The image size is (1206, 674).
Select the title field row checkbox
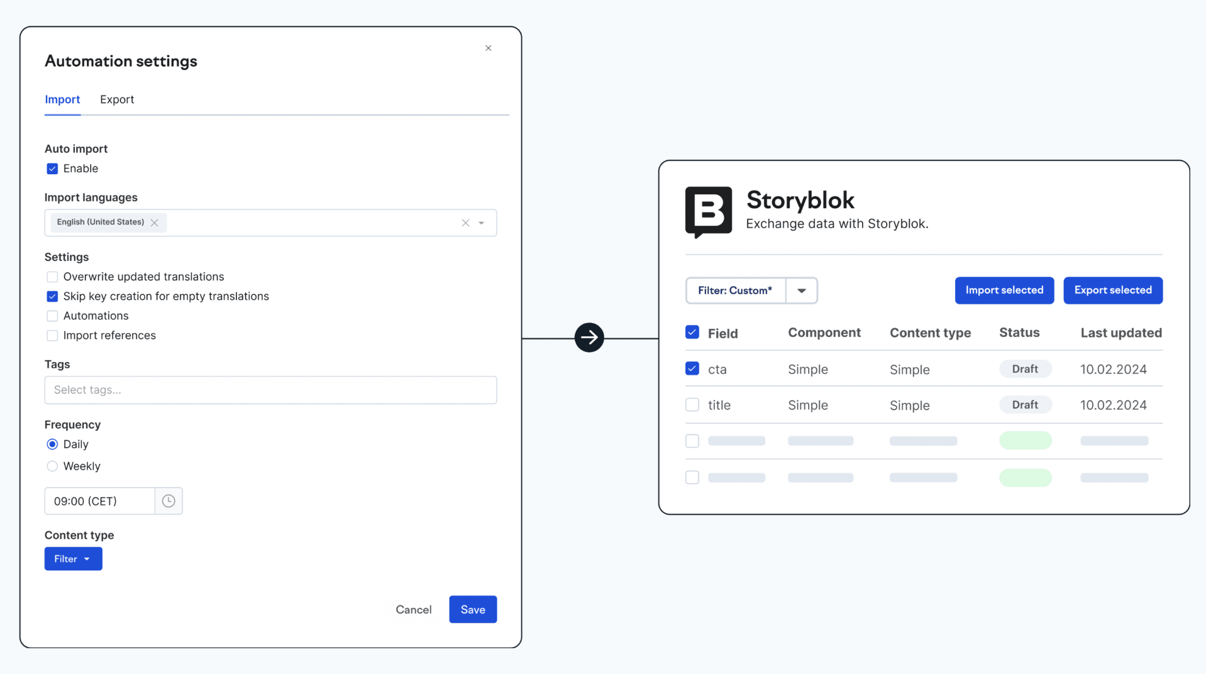692,404
